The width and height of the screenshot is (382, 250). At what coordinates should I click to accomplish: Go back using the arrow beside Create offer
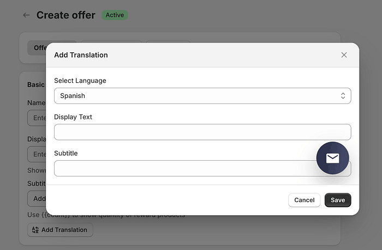(26, 15)
